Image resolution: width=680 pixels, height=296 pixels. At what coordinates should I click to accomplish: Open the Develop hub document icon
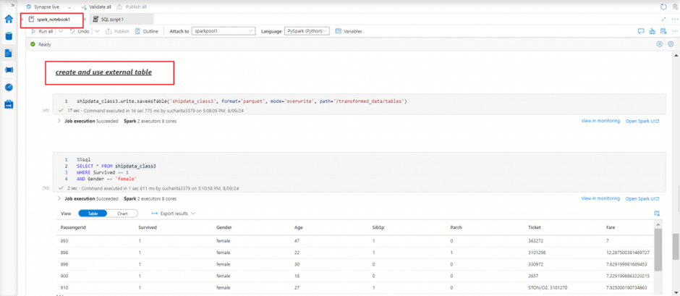(x=9, y=53)
